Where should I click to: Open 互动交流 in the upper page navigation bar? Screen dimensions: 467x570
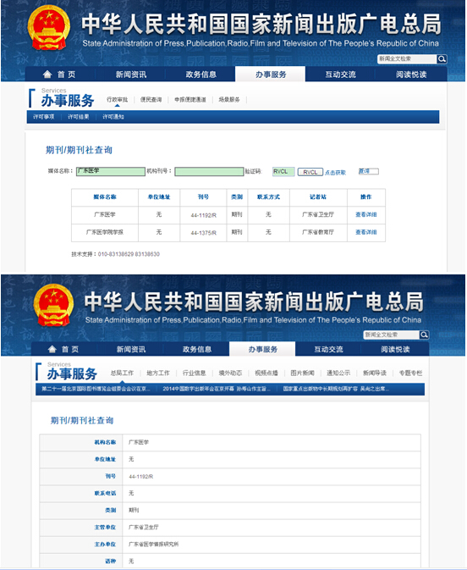pyautogui.click(x=340, y=75)
